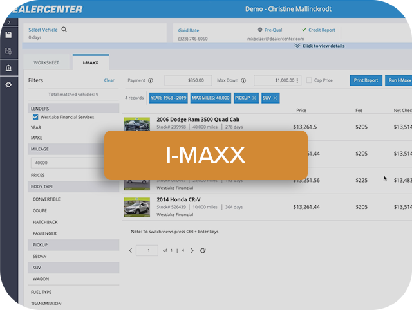Collapse the Mileage filter section
This screenshot has height=310, width=412.
point(66,149)
